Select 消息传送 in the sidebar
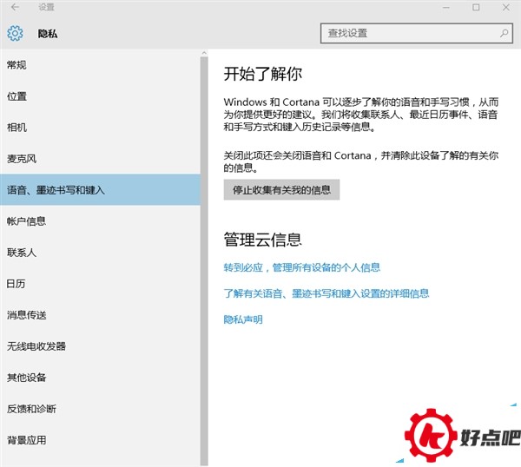Screen dimensions: 521x467 100,315
